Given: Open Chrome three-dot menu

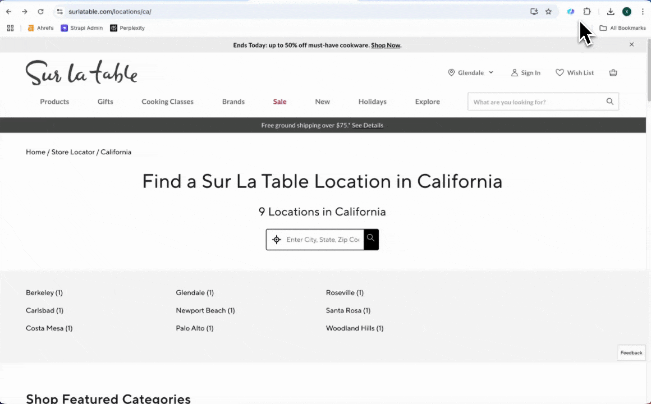Looking at the screenshot, I should (x=643, y=11).
